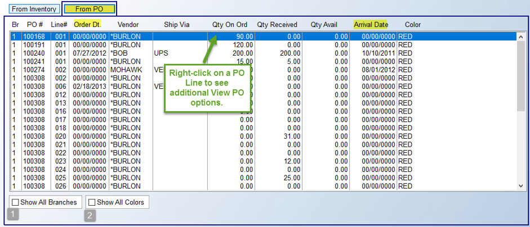Toggle Show All Colors checkbox

[92, 202]
